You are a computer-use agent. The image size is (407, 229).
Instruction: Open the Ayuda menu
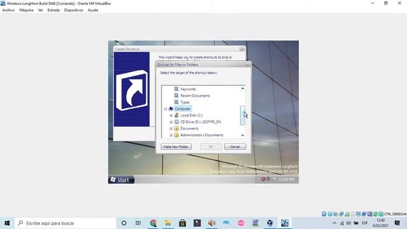(93, 10)
